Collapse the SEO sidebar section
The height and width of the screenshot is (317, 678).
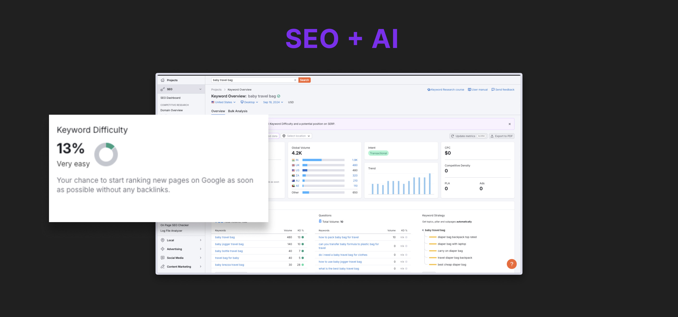click(200, 89)
